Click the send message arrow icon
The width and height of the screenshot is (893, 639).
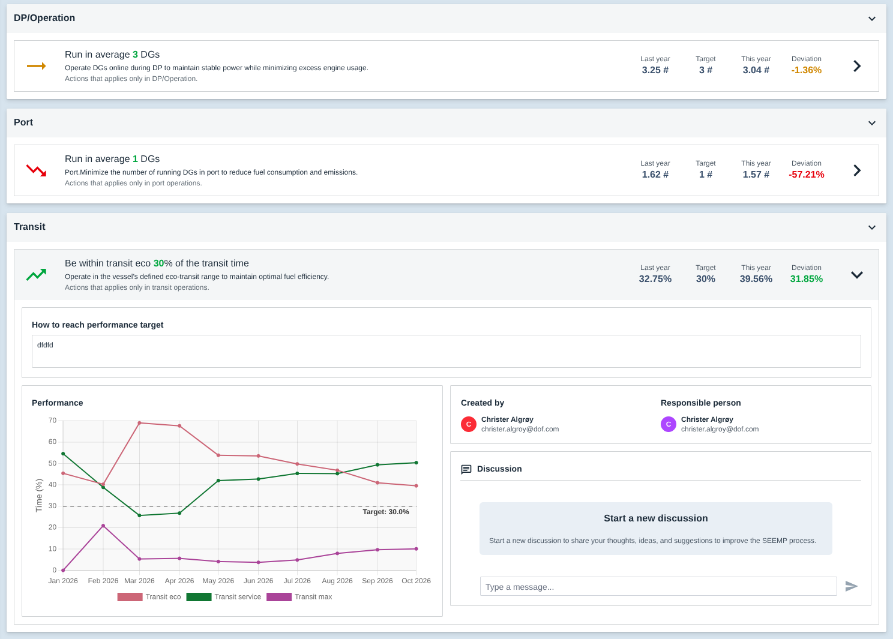(852, 586)
